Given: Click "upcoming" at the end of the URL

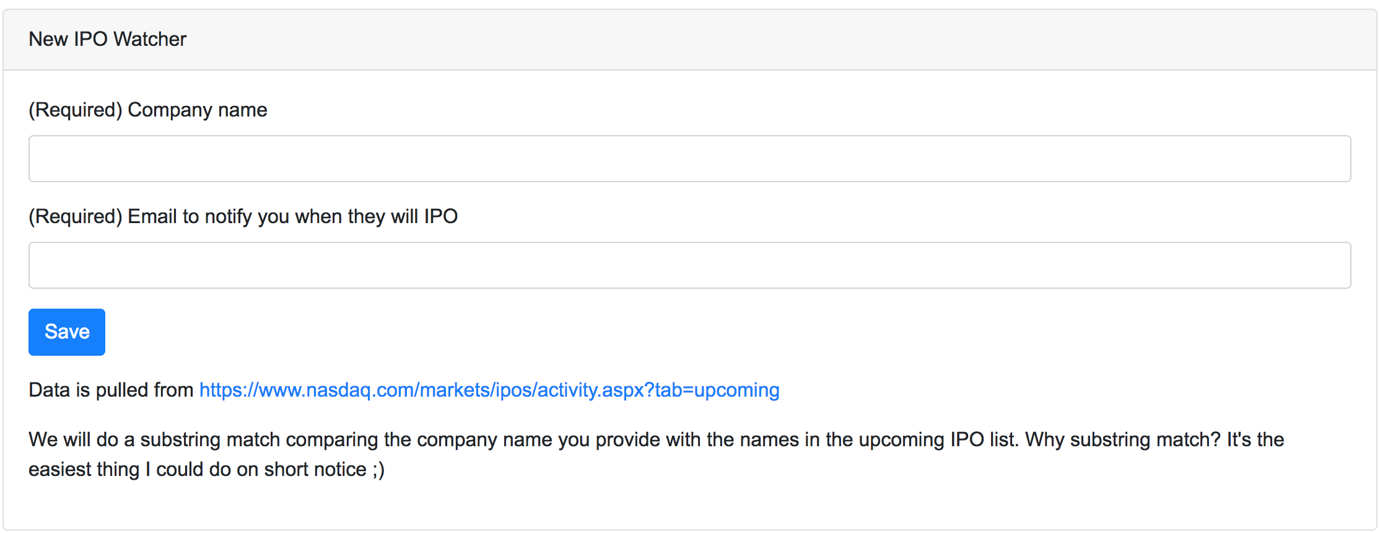Looking at the screenshot, I should pyautogui.click(x=736, y=390).
